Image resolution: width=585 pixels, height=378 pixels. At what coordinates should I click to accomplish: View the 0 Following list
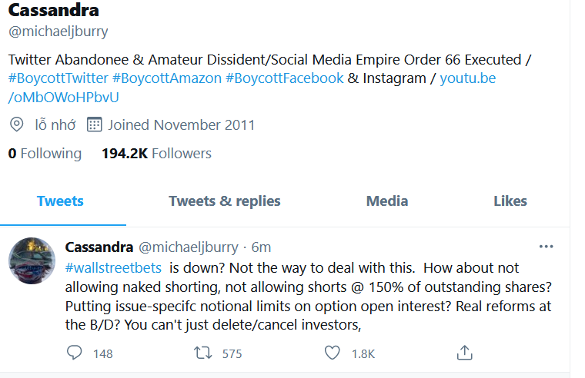[45, 154]
